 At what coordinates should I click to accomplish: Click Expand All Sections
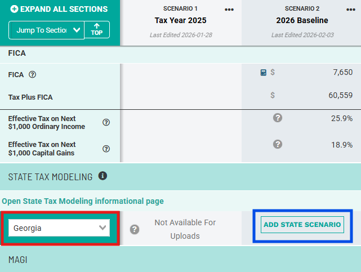pyautogui.click(x=59, y=9)
